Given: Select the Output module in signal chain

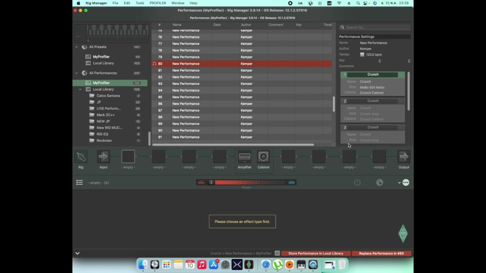Looking at the screenshot, I should [x=404, y=157].
